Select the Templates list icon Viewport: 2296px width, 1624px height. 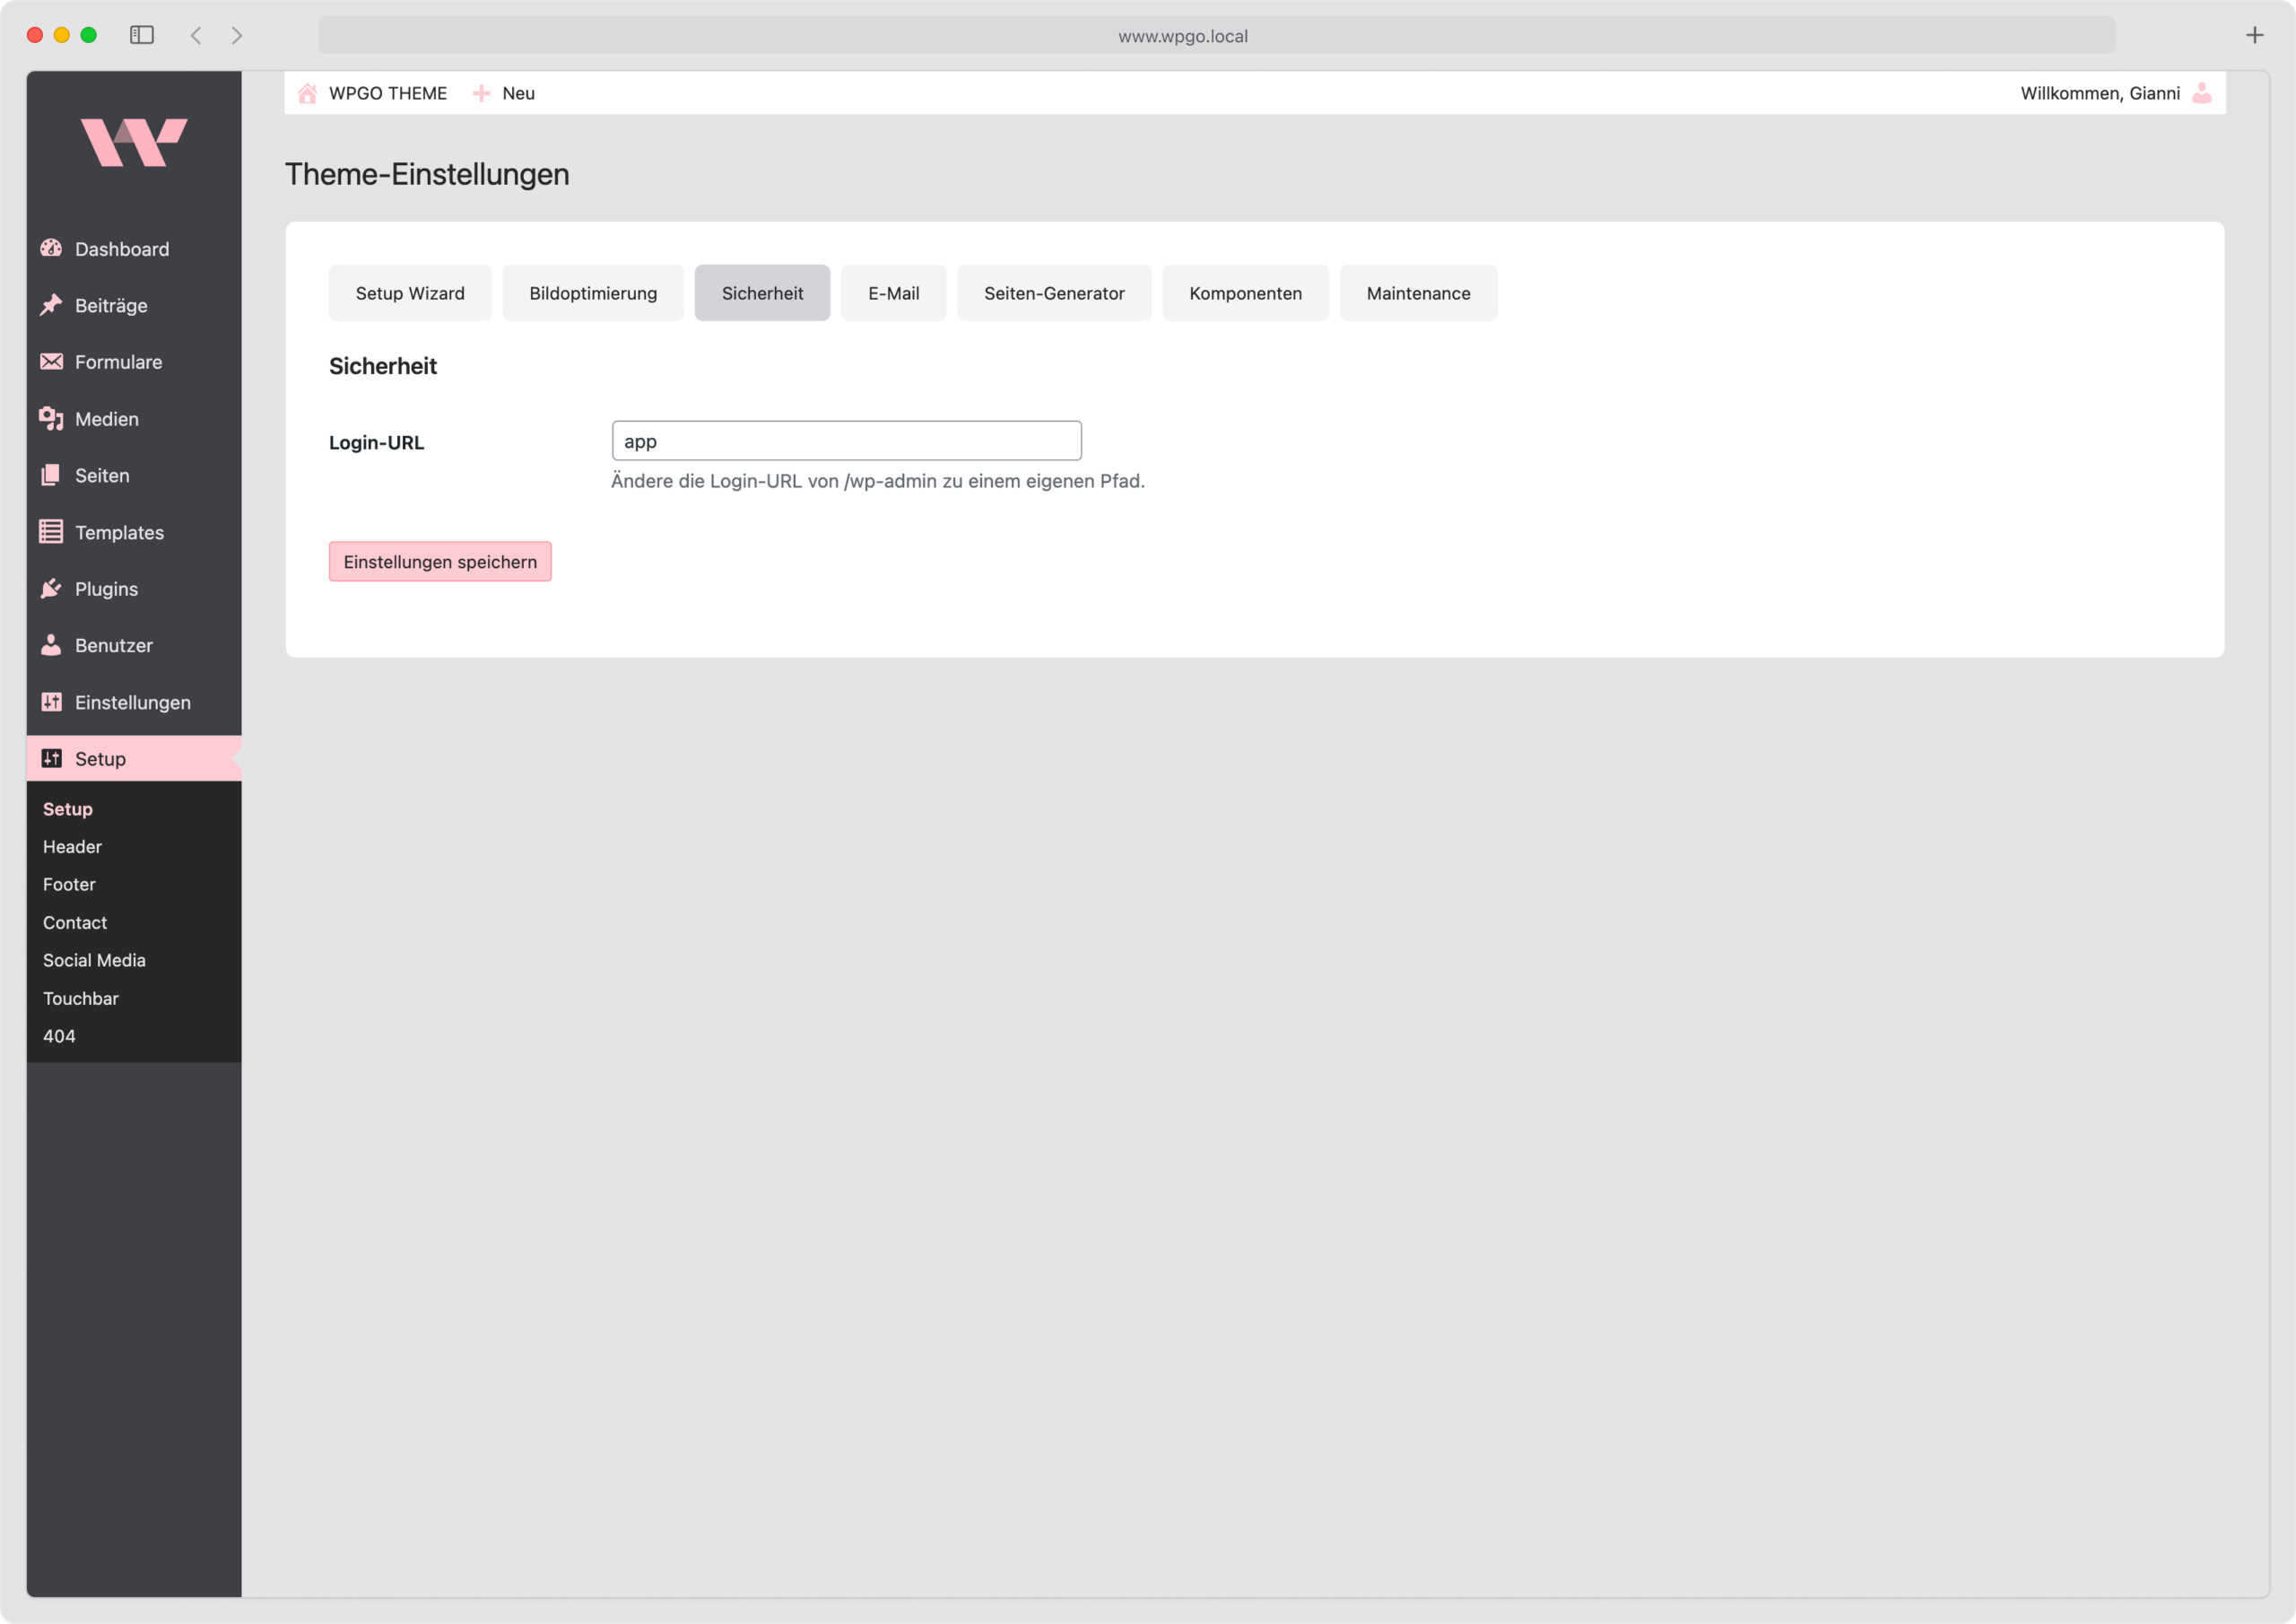[x=52, y=531]
